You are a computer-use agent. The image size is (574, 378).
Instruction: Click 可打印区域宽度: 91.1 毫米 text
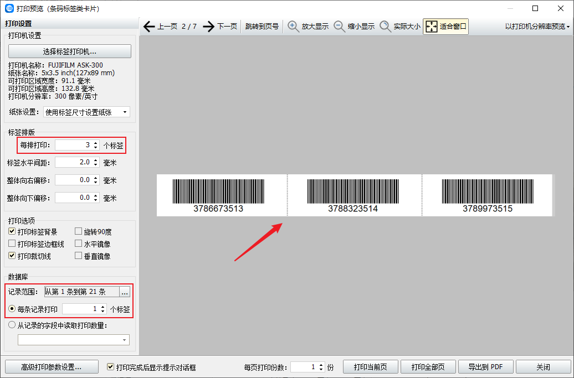click(49, 81)
